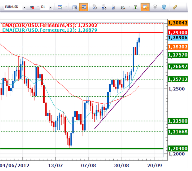
Task: Select the 1,28202 orange price label
Action: point(178,47)
